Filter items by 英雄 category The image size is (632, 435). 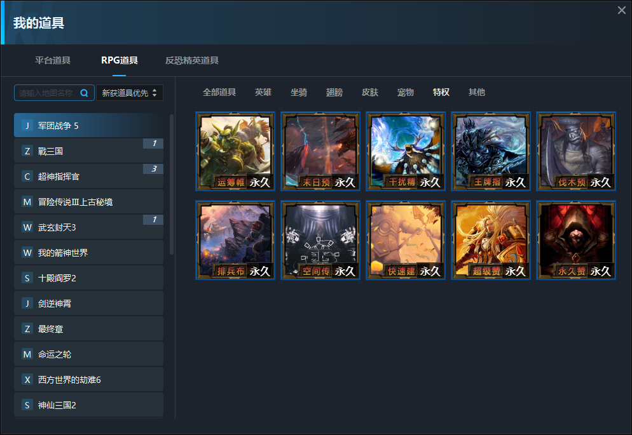tap(263, 92)
